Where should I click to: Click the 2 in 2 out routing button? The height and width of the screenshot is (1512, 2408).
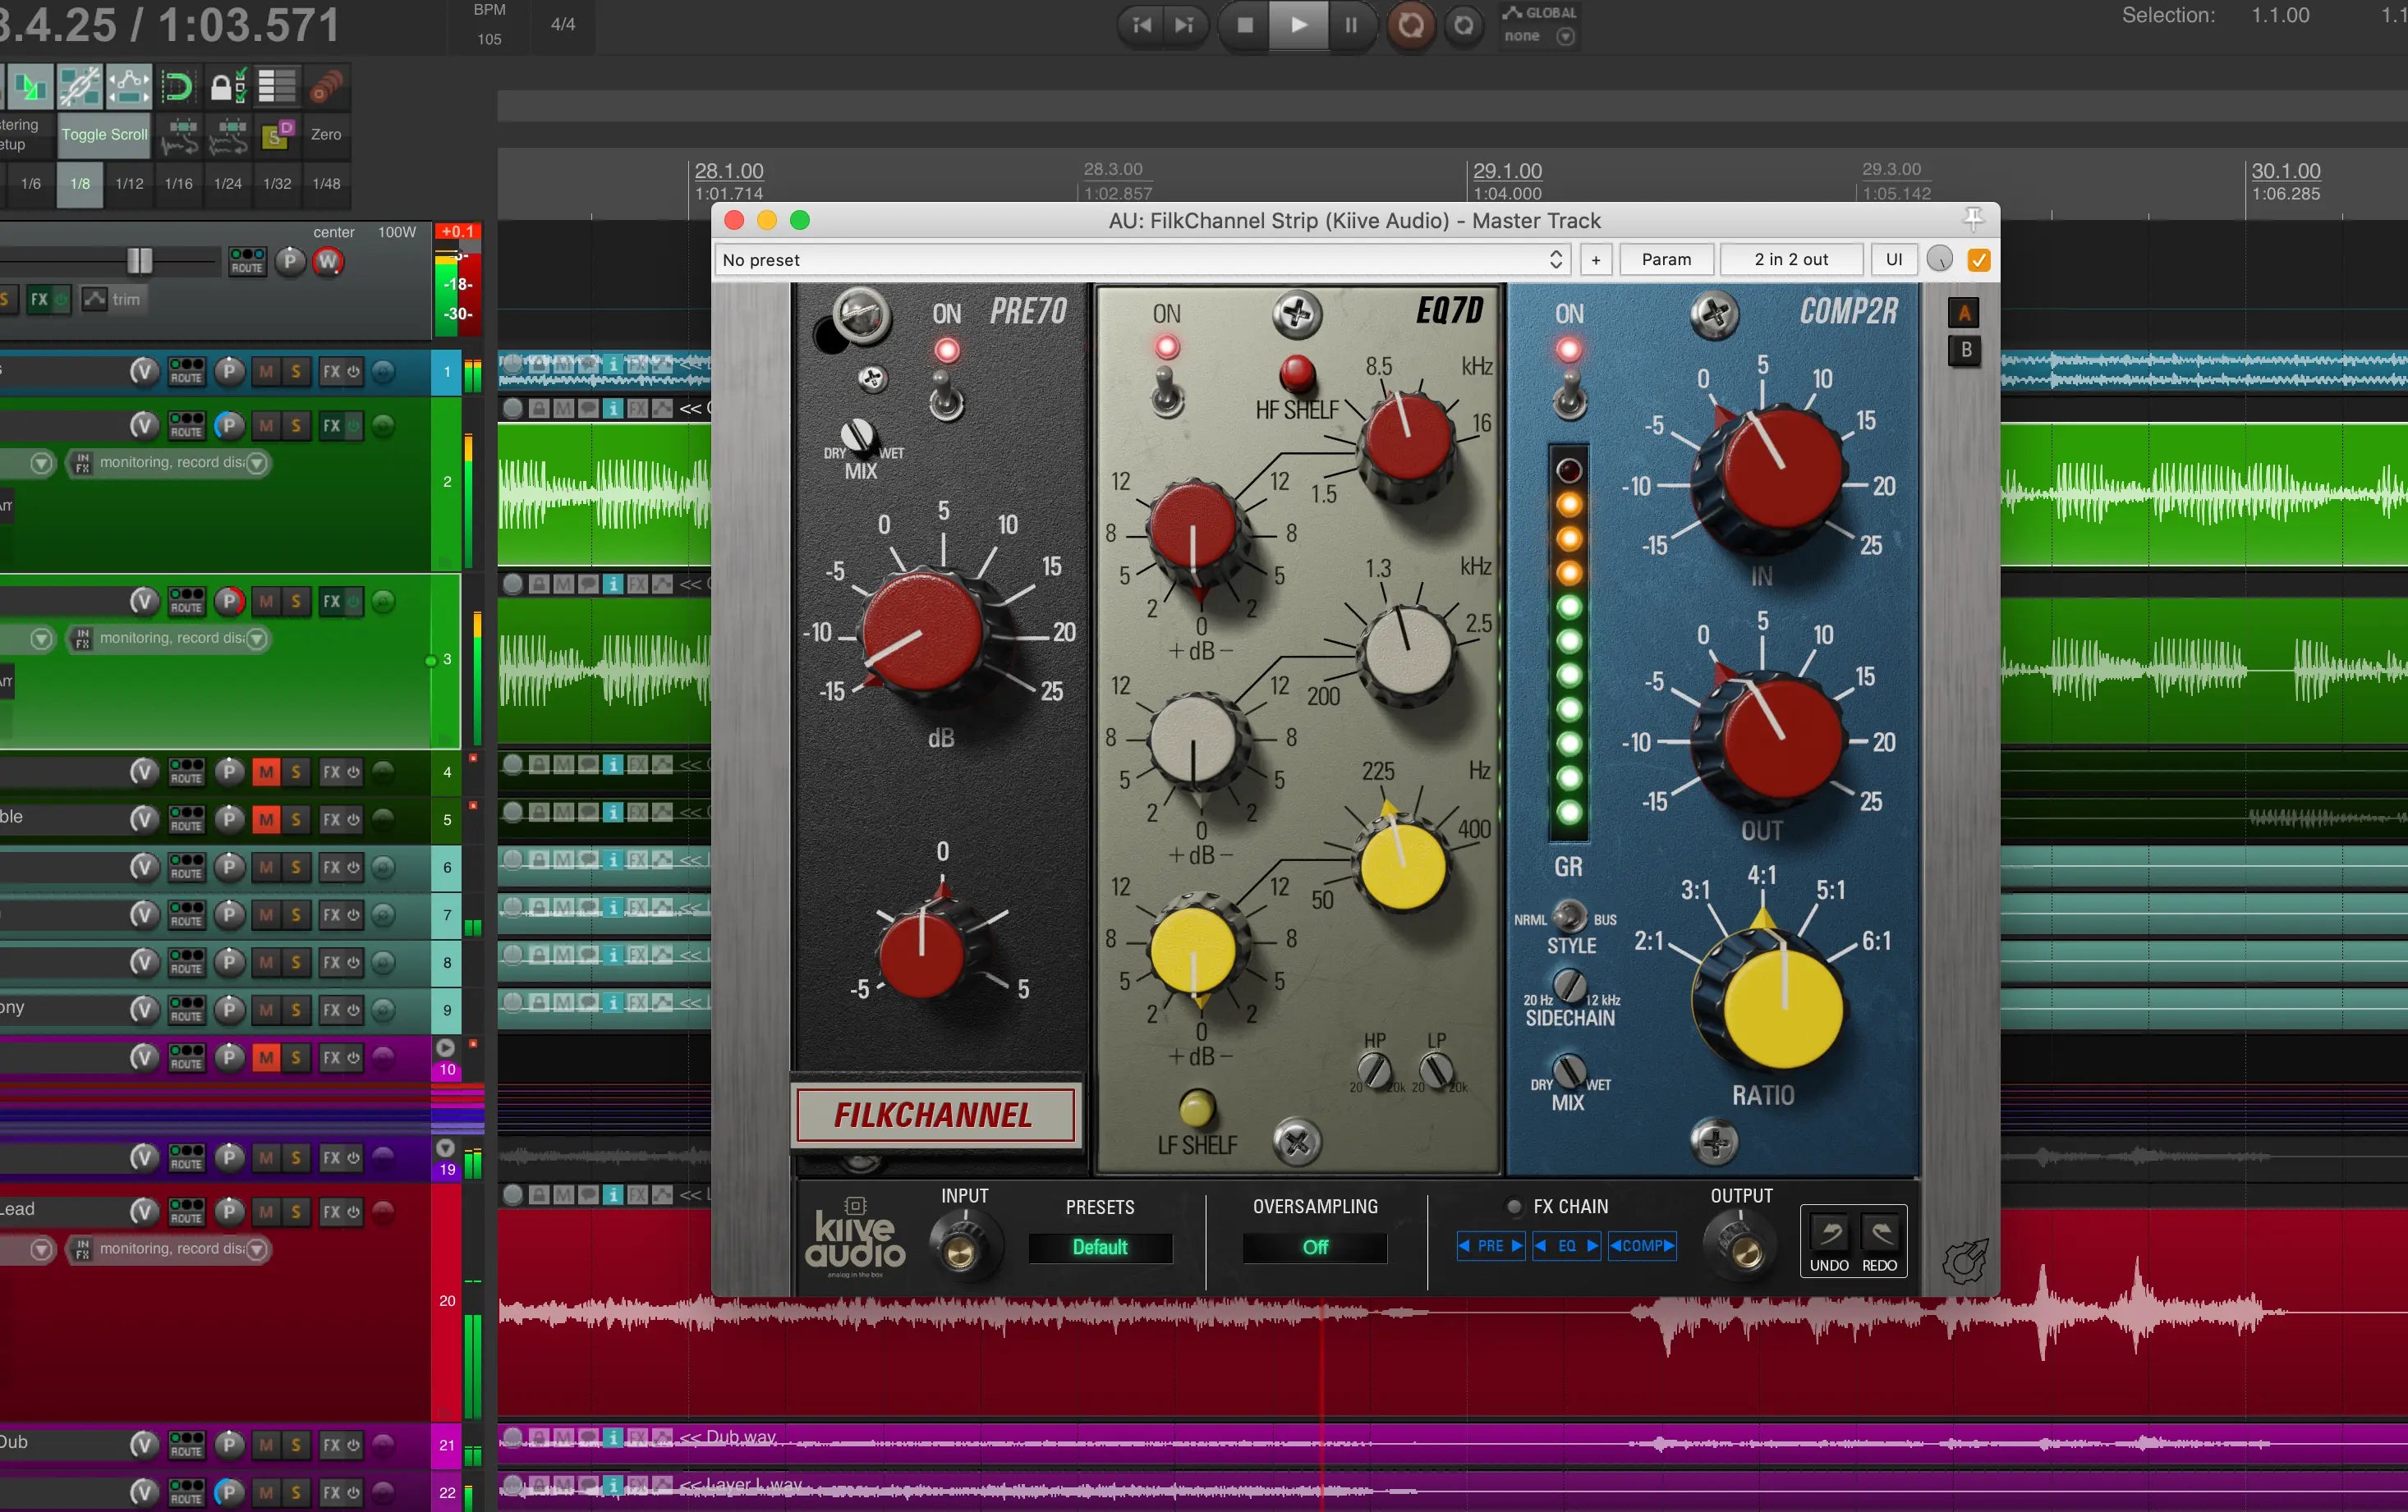point(1790,260)
